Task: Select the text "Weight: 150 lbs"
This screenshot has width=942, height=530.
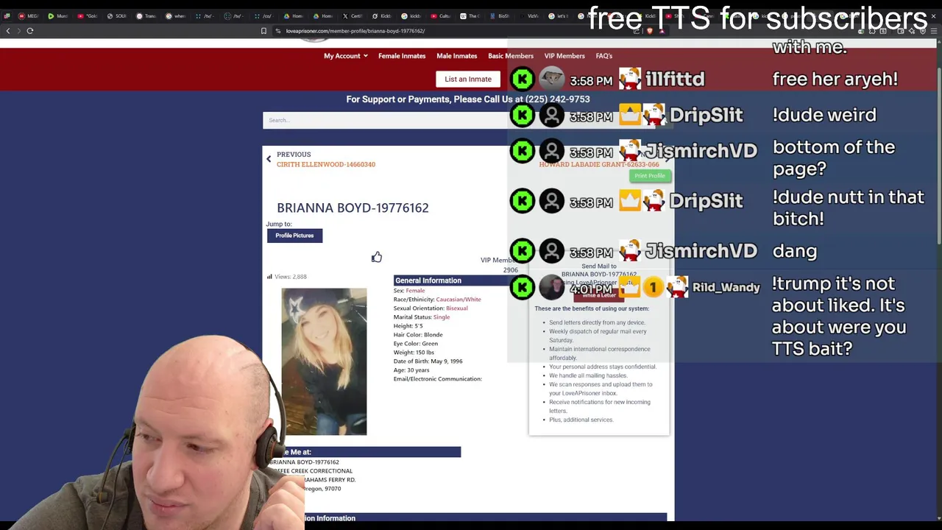Action: click(x=414, y=353)
